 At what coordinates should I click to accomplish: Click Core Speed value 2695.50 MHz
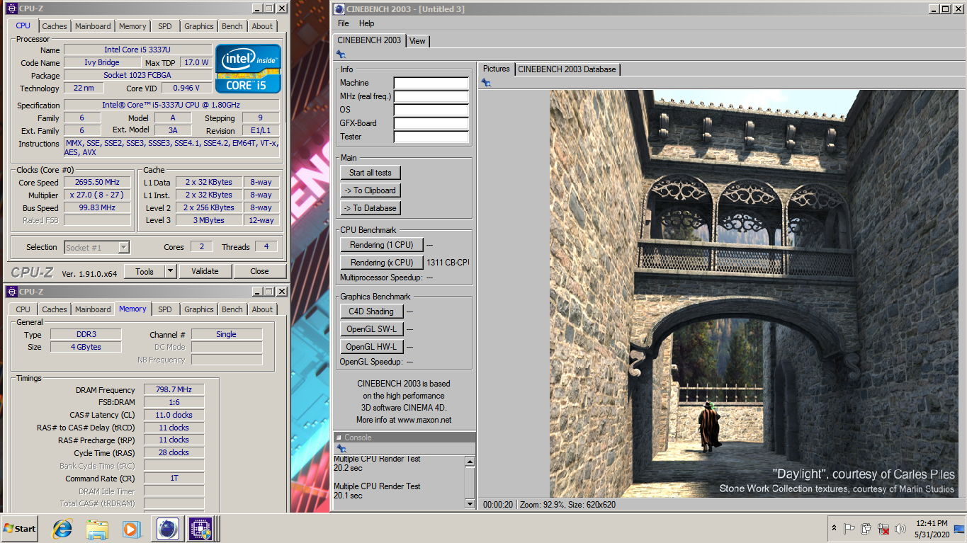click(97, 182)
